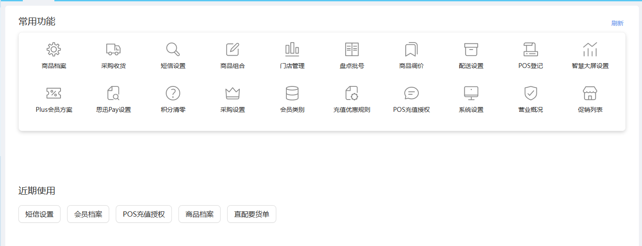Click the recent POS充值授权 button

[x=144, y=214]
